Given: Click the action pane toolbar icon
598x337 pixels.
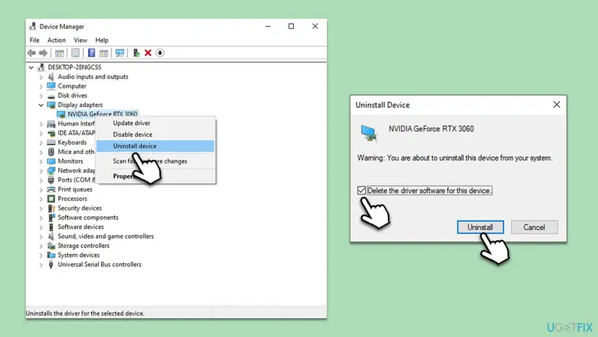Looking at the screenshot, I should (x=103, y=53).
